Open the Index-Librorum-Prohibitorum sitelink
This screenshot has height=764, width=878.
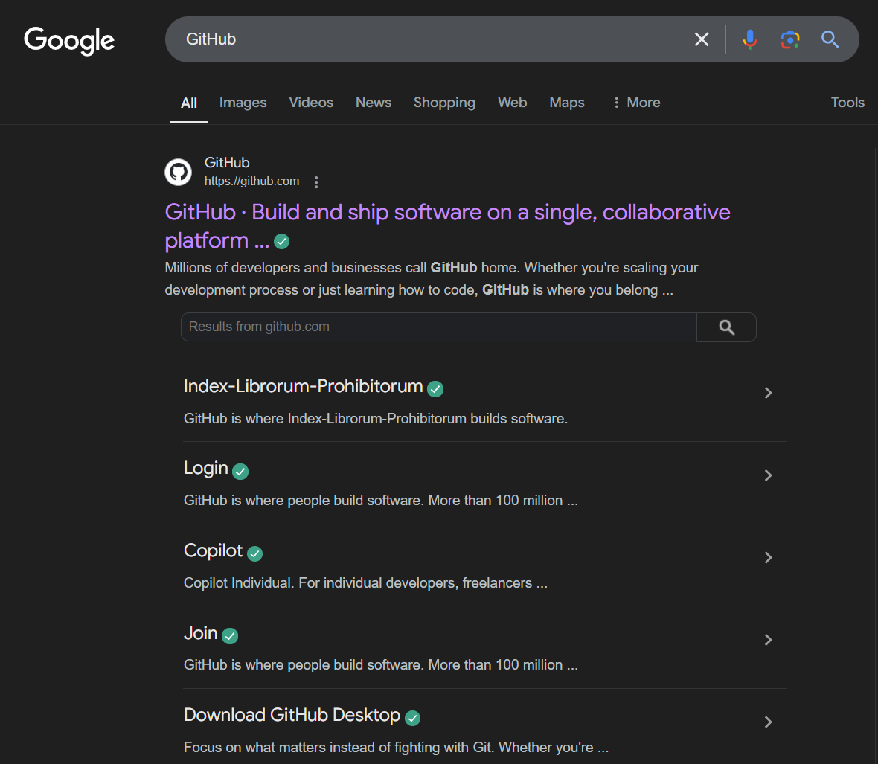[303, 386]
